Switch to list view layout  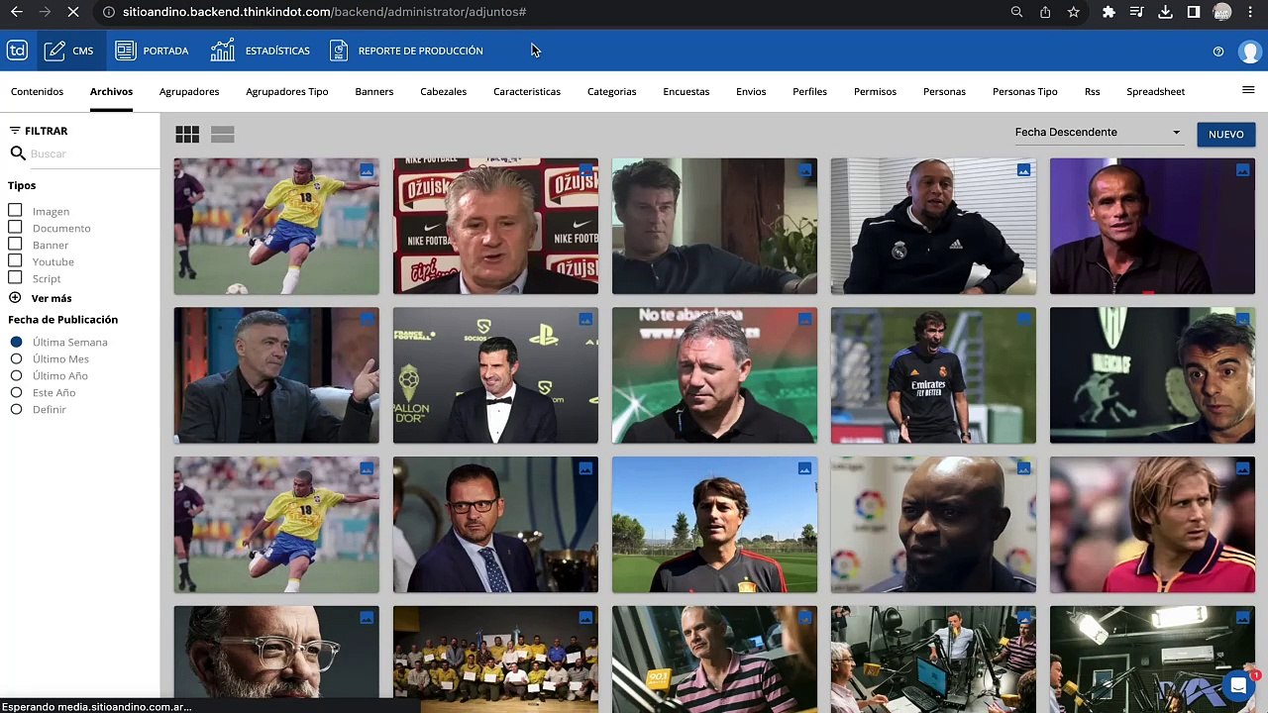point(223,135)
